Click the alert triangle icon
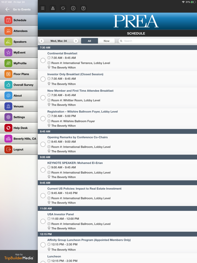 point(53,8)
